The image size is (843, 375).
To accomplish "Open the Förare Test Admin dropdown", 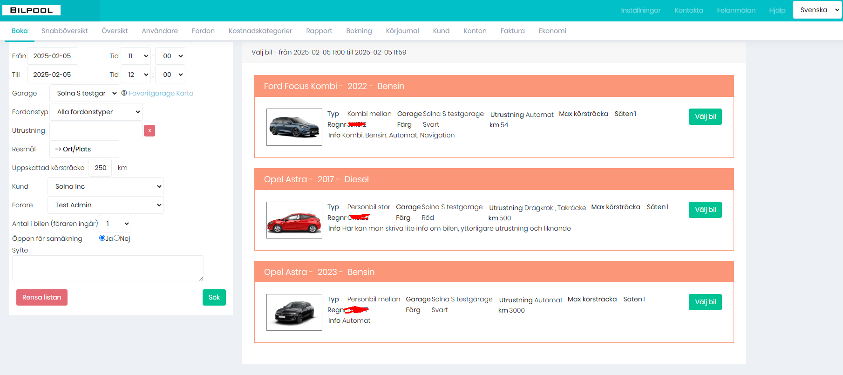I will pyautogui.click(x=106, y=205).
